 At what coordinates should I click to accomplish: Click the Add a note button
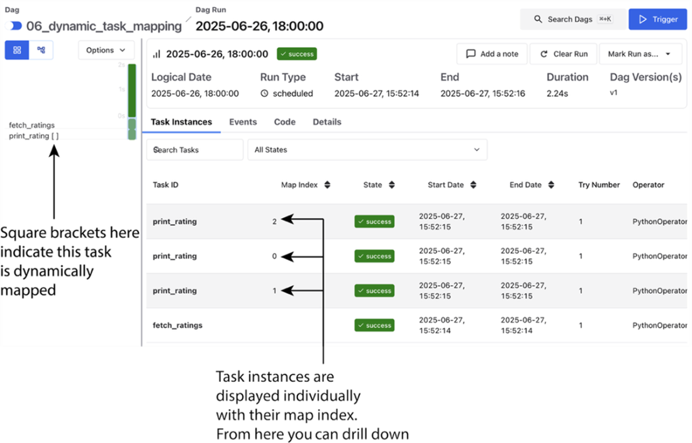(492, 54)
